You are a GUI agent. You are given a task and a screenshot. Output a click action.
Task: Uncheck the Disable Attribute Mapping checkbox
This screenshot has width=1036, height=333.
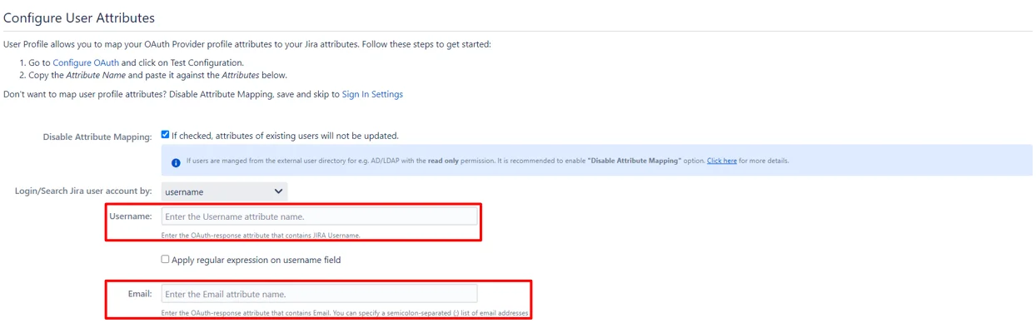tap(165, 134)
